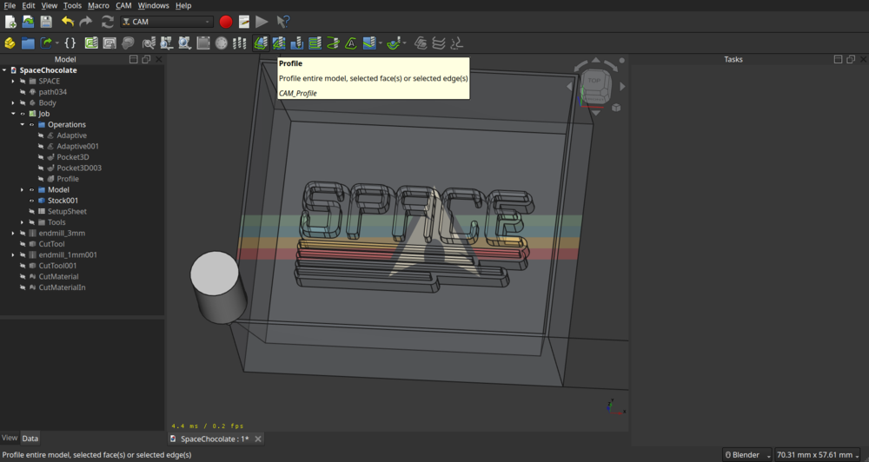The height and width of the screenshot is (462, 869).
Task: Open the CAM menu
Action: pyautogui.click(x=123, y=5)
